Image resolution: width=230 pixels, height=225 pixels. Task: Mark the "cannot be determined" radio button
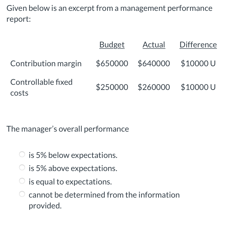pos(22,195)
